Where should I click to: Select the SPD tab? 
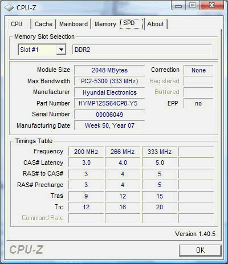coord(132,23)
